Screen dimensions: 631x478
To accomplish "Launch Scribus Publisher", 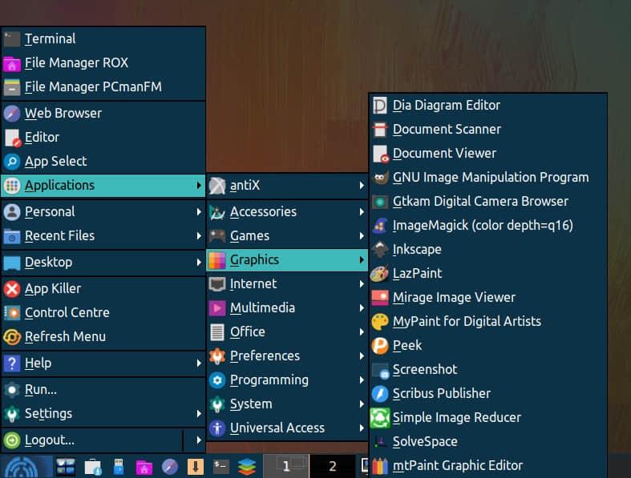I will [x=441, y=393].
